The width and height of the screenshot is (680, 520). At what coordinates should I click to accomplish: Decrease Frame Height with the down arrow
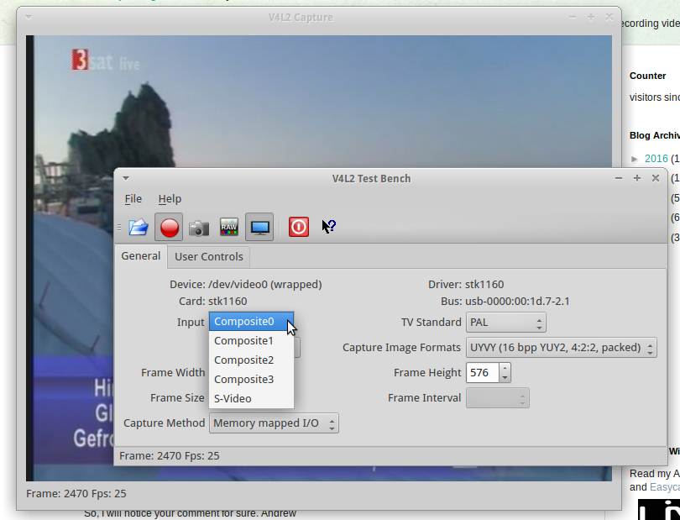point(505,378)
